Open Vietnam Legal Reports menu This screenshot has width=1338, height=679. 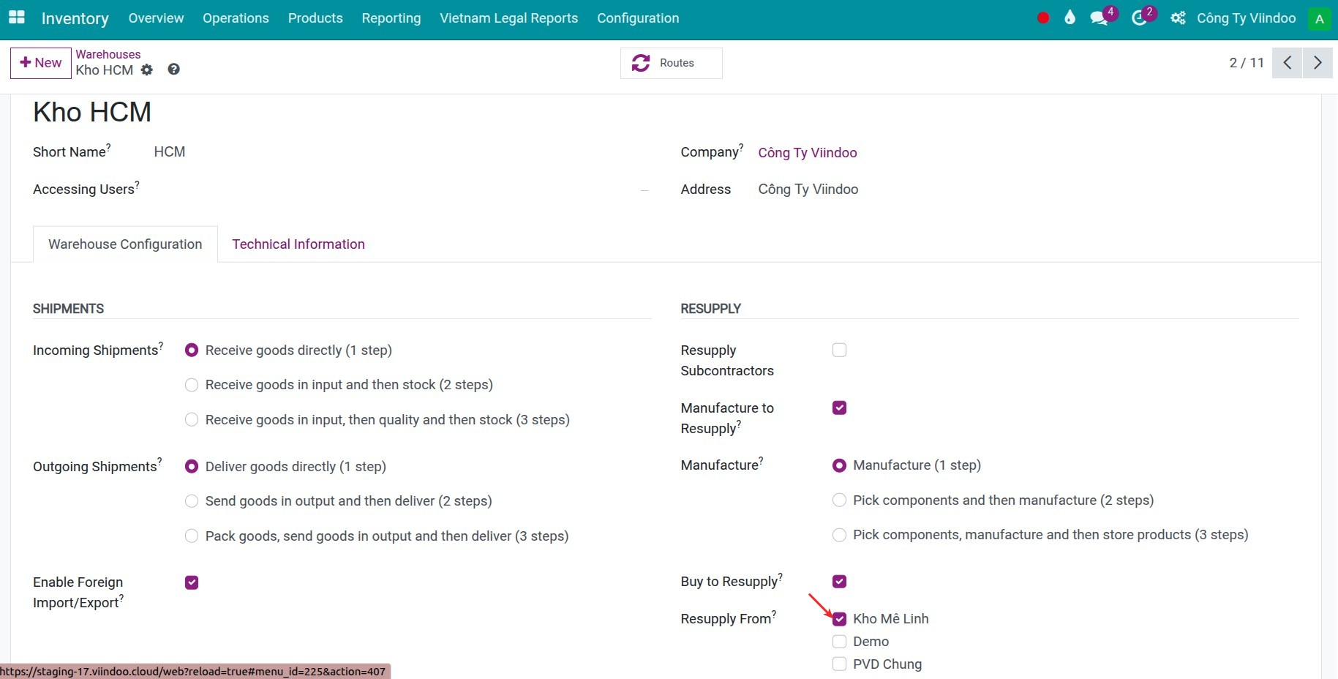(508, 18)
